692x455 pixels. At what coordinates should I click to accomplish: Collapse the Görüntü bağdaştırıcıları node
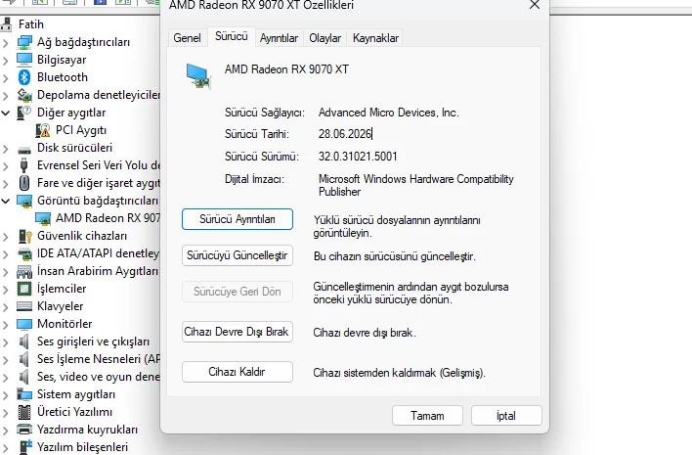tap(6, 201)
